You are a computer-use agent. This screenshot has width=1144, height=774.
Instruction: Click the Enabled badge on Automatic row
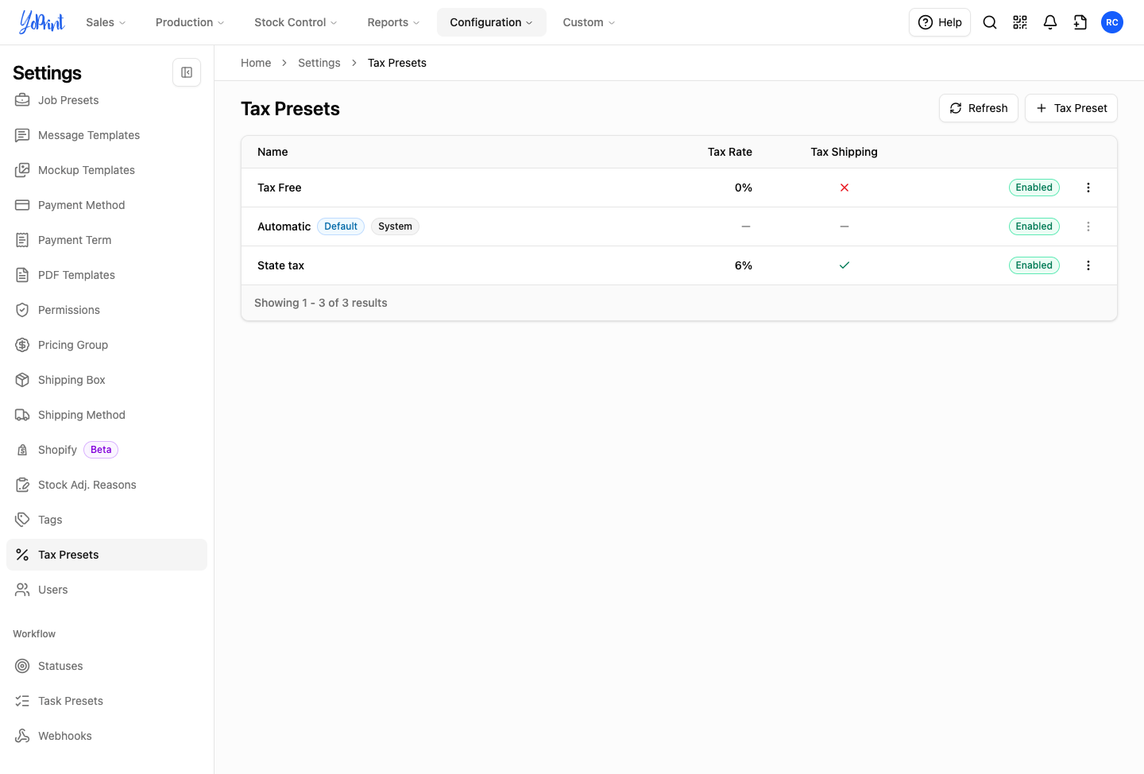(1034, 226)
